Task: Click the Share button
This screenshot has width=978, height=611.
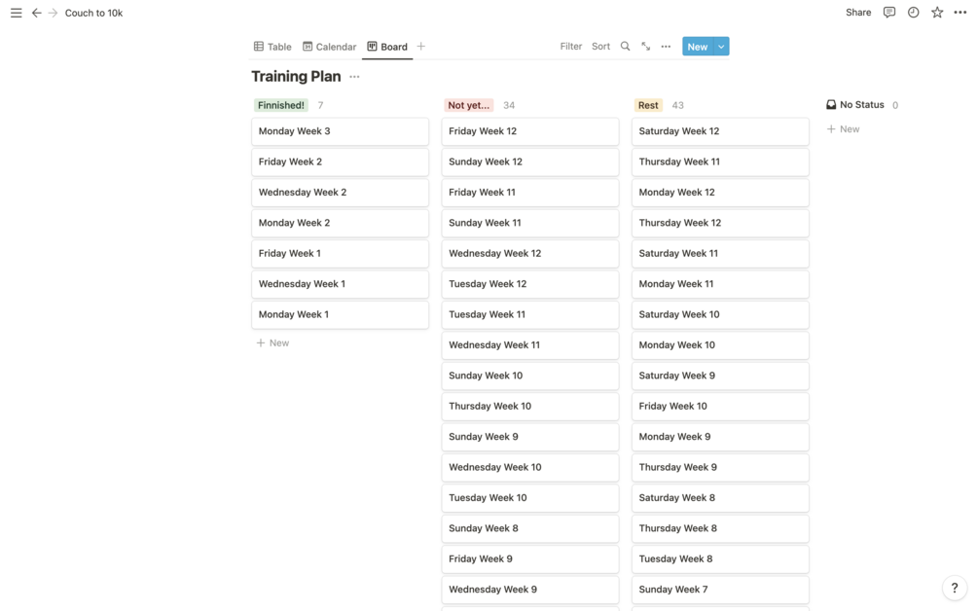Action: pos(858,13)
